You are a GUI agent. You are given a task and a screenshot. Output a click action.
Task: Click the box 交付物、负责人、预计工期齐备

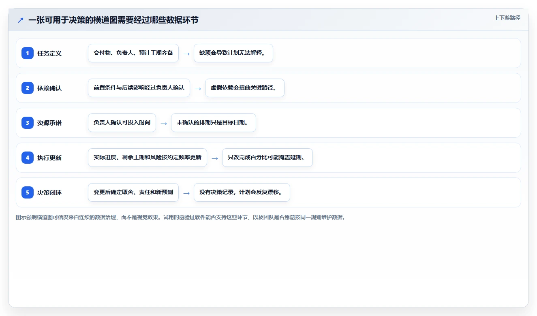(x=133, y=53)
